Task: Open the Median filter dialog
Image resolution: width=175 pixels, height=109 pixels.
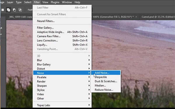Action: 106,85
